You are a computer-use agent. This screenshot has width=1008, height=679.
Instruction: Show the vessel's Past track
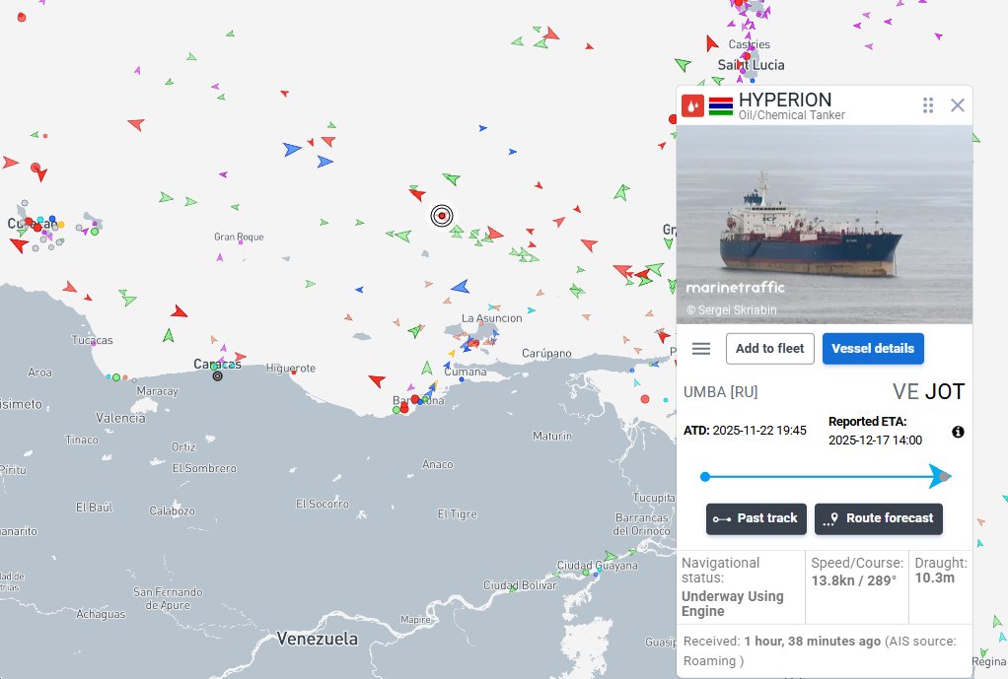(756, 518)
